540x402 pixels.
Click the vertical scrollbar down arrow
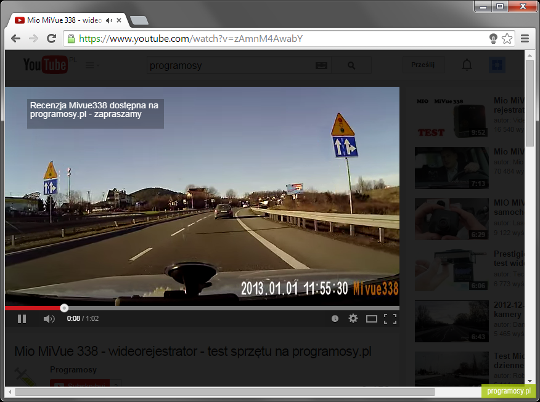pyautogui.click(x=530, y=380)
